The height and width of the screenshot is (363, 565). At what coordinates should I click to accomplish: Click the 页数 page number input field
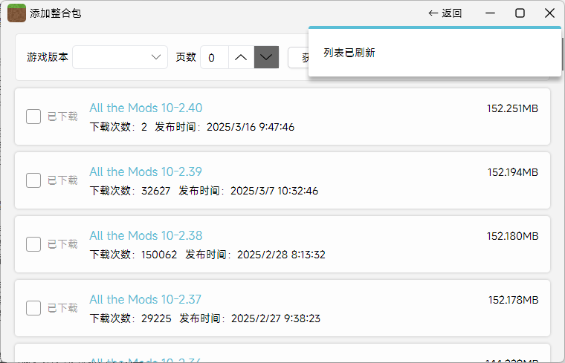pos(214,57)
